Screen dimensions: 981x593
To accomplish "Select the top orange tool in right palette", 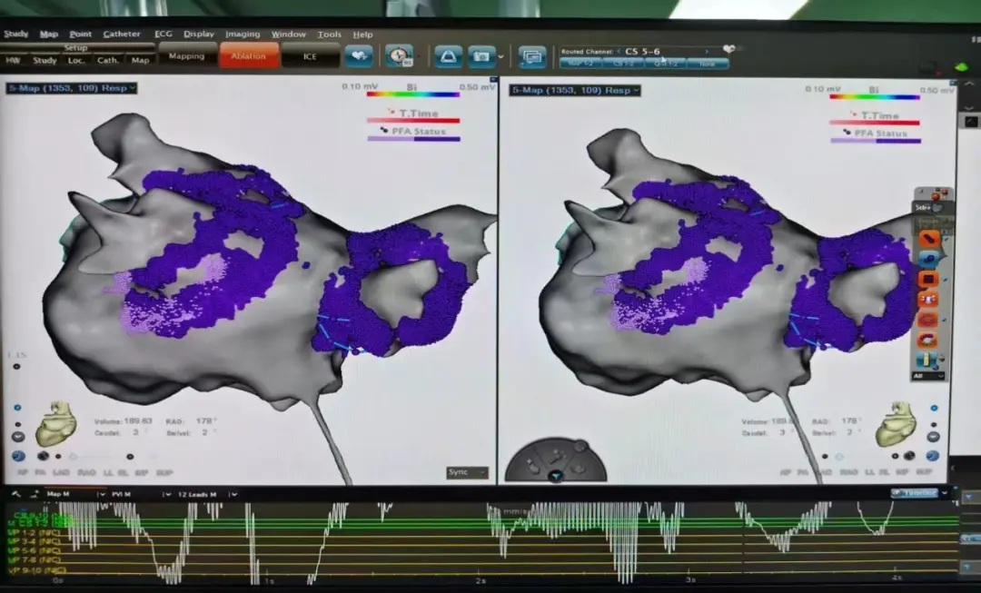I will pos(929,239).
